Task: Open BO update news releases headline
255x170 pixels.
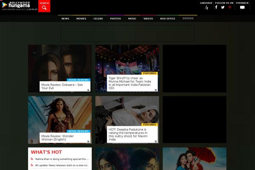Action: (x=62, y=165)
